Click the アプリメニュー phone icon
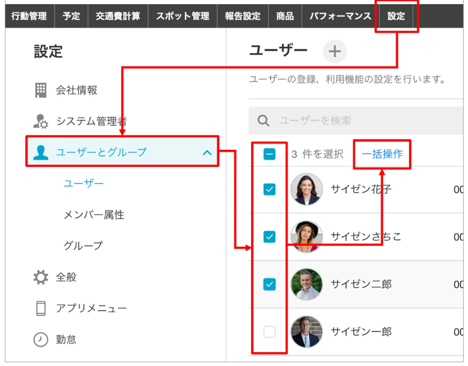The image size is (468, 366). (41, 309)
